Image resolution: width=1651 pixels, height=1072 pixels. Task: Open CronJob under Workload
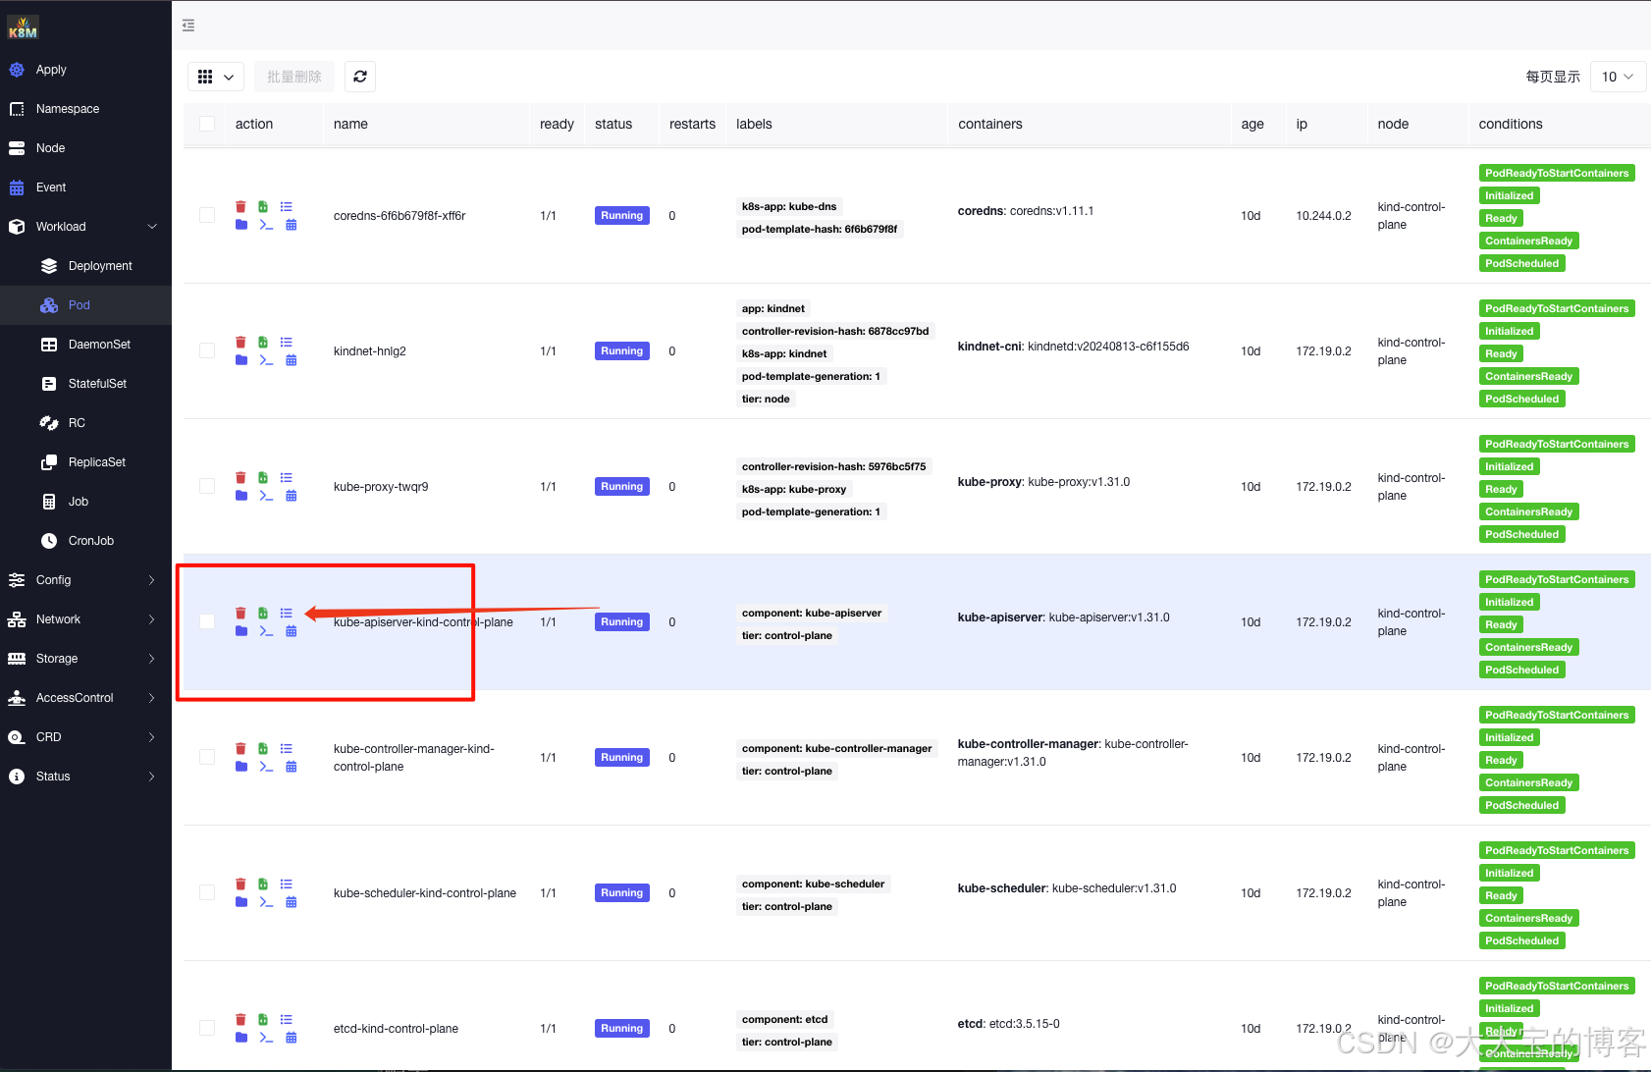[x=85, y=541]
